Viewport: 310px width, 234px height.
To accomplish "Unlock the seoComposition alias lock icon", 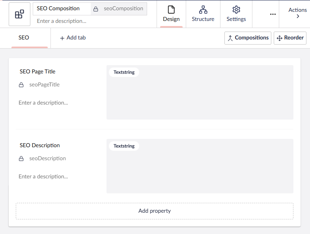I will click(x=96, y=9).
